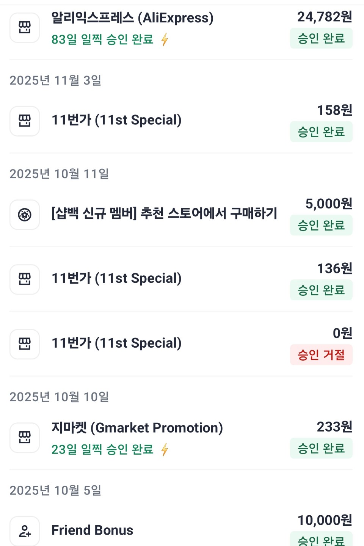Tap 승인 완료 badge under 24,782원
The image size is (364, 546).
click(321, 38)
